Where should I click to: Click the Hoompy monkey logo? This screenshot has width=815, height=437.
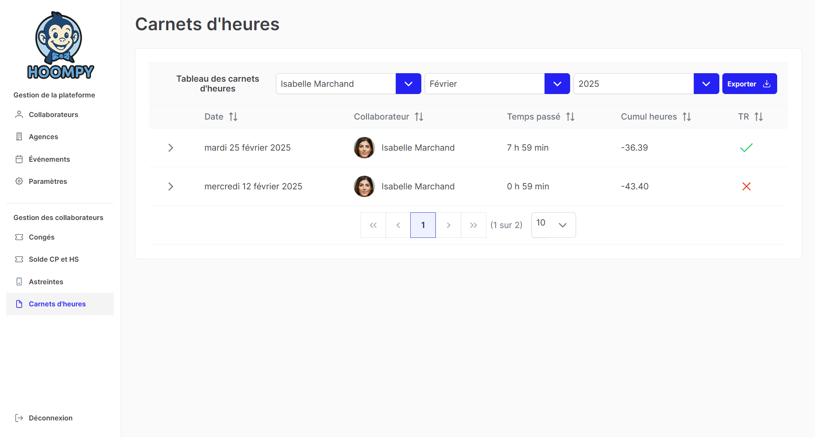click(x=60, y=45)
